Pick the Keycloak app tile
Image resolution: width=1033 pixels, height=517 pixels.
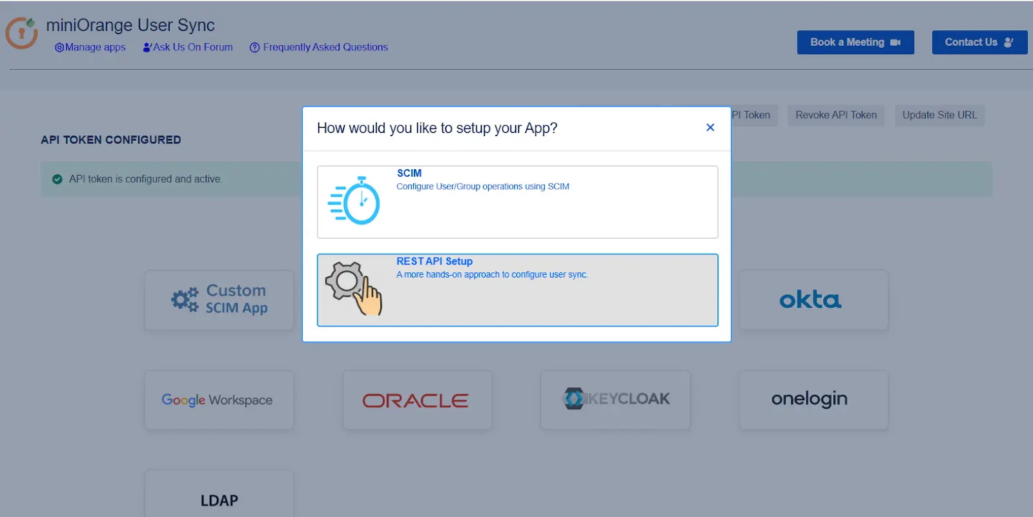coord(615,400)
